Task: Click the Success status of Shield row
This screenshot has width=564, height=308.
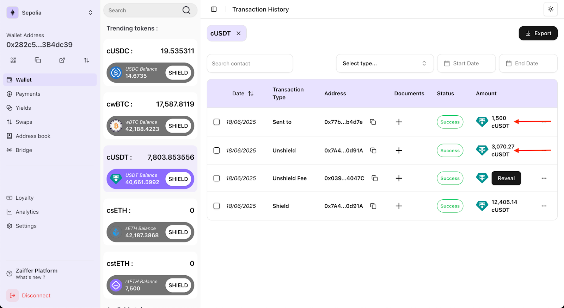Action: click(450, 206)
